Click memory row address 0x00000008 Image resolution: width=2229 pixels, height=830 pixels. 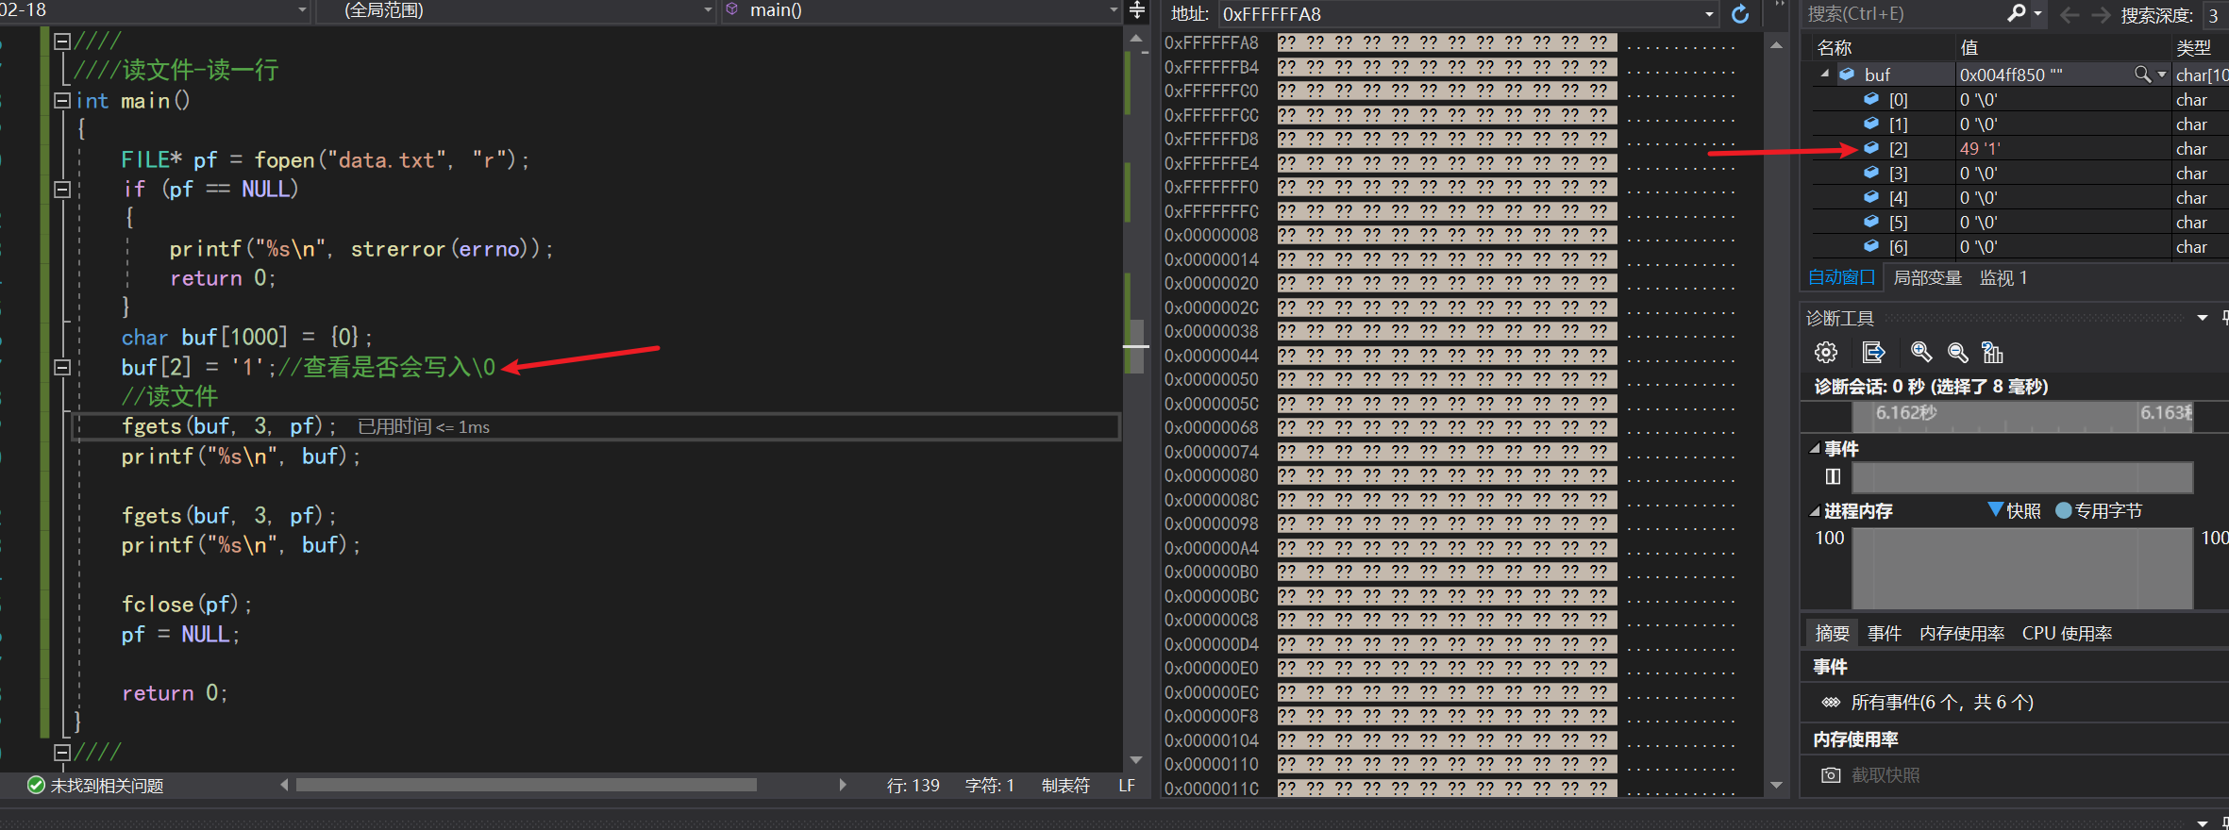(x=1211, y=235)
